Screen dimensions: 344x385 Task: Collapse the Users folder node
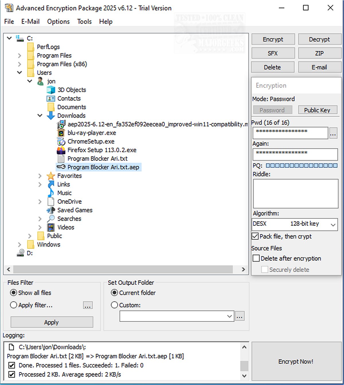point(19,73)
